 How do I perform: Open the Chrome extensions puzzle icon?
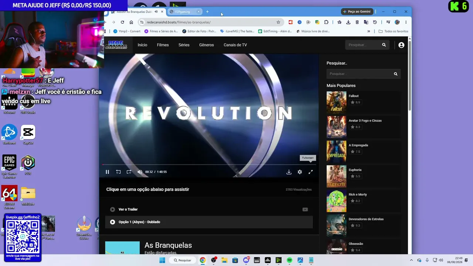[x=326, y=22]
